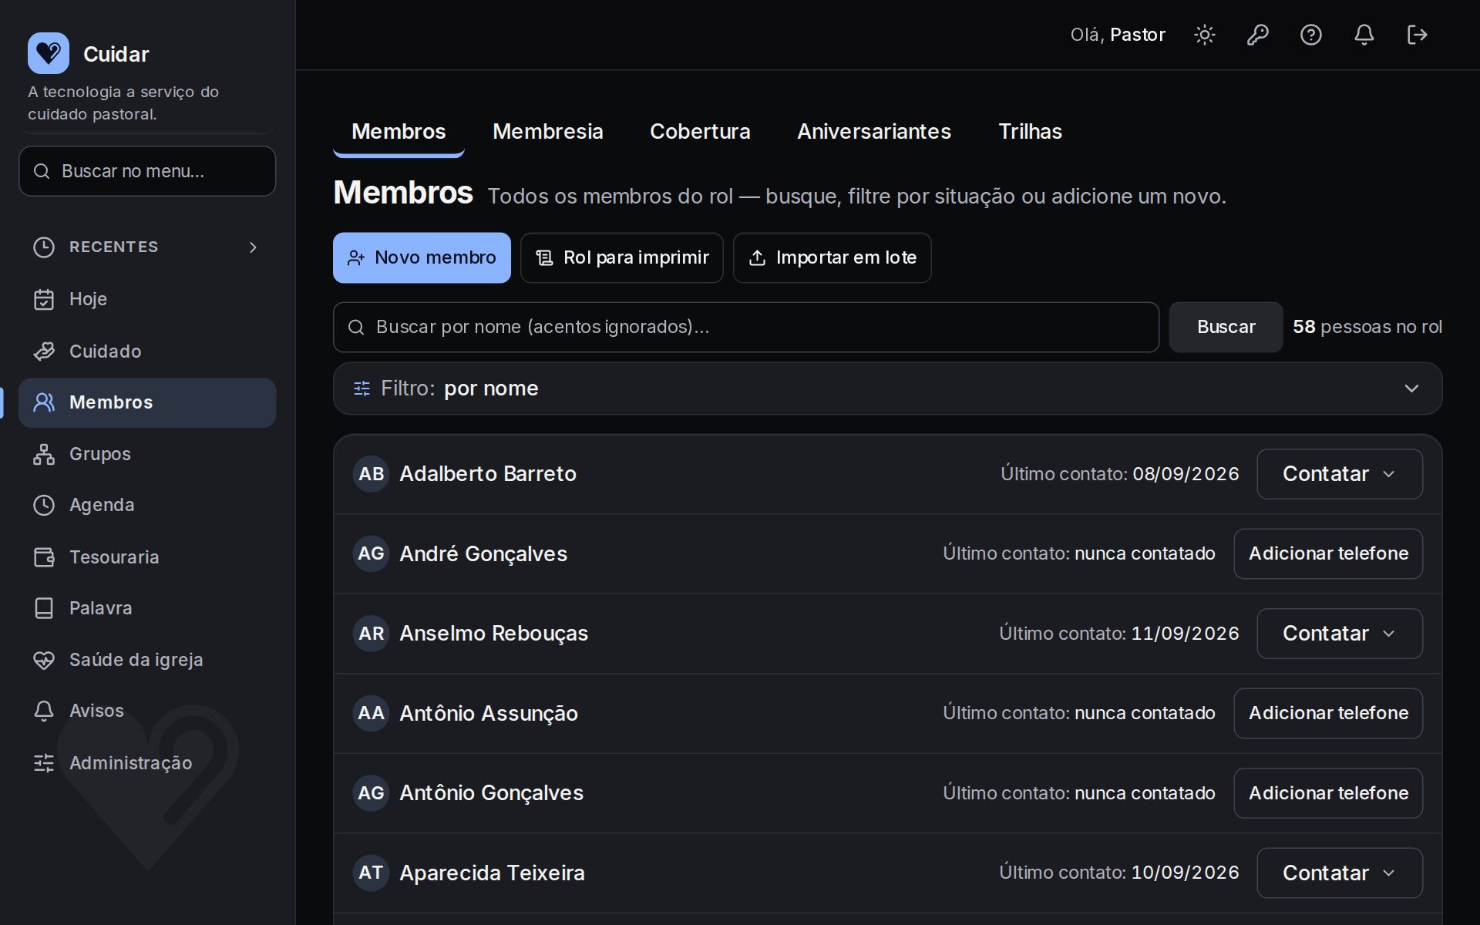Open Contatar dropdown for Adalberto Barreto

point(1339,474)
